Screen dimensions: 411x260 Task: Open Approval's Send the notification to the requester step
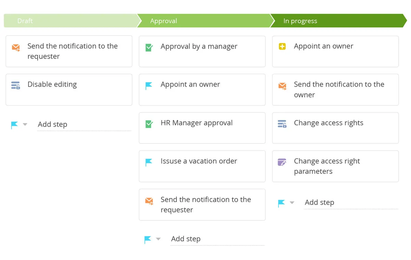pyautogui.click(x=202, y=205)
